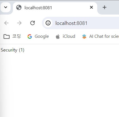Click the Google logo bookmark icon
The image size is (119, 117).
click(x=30, y=36)
